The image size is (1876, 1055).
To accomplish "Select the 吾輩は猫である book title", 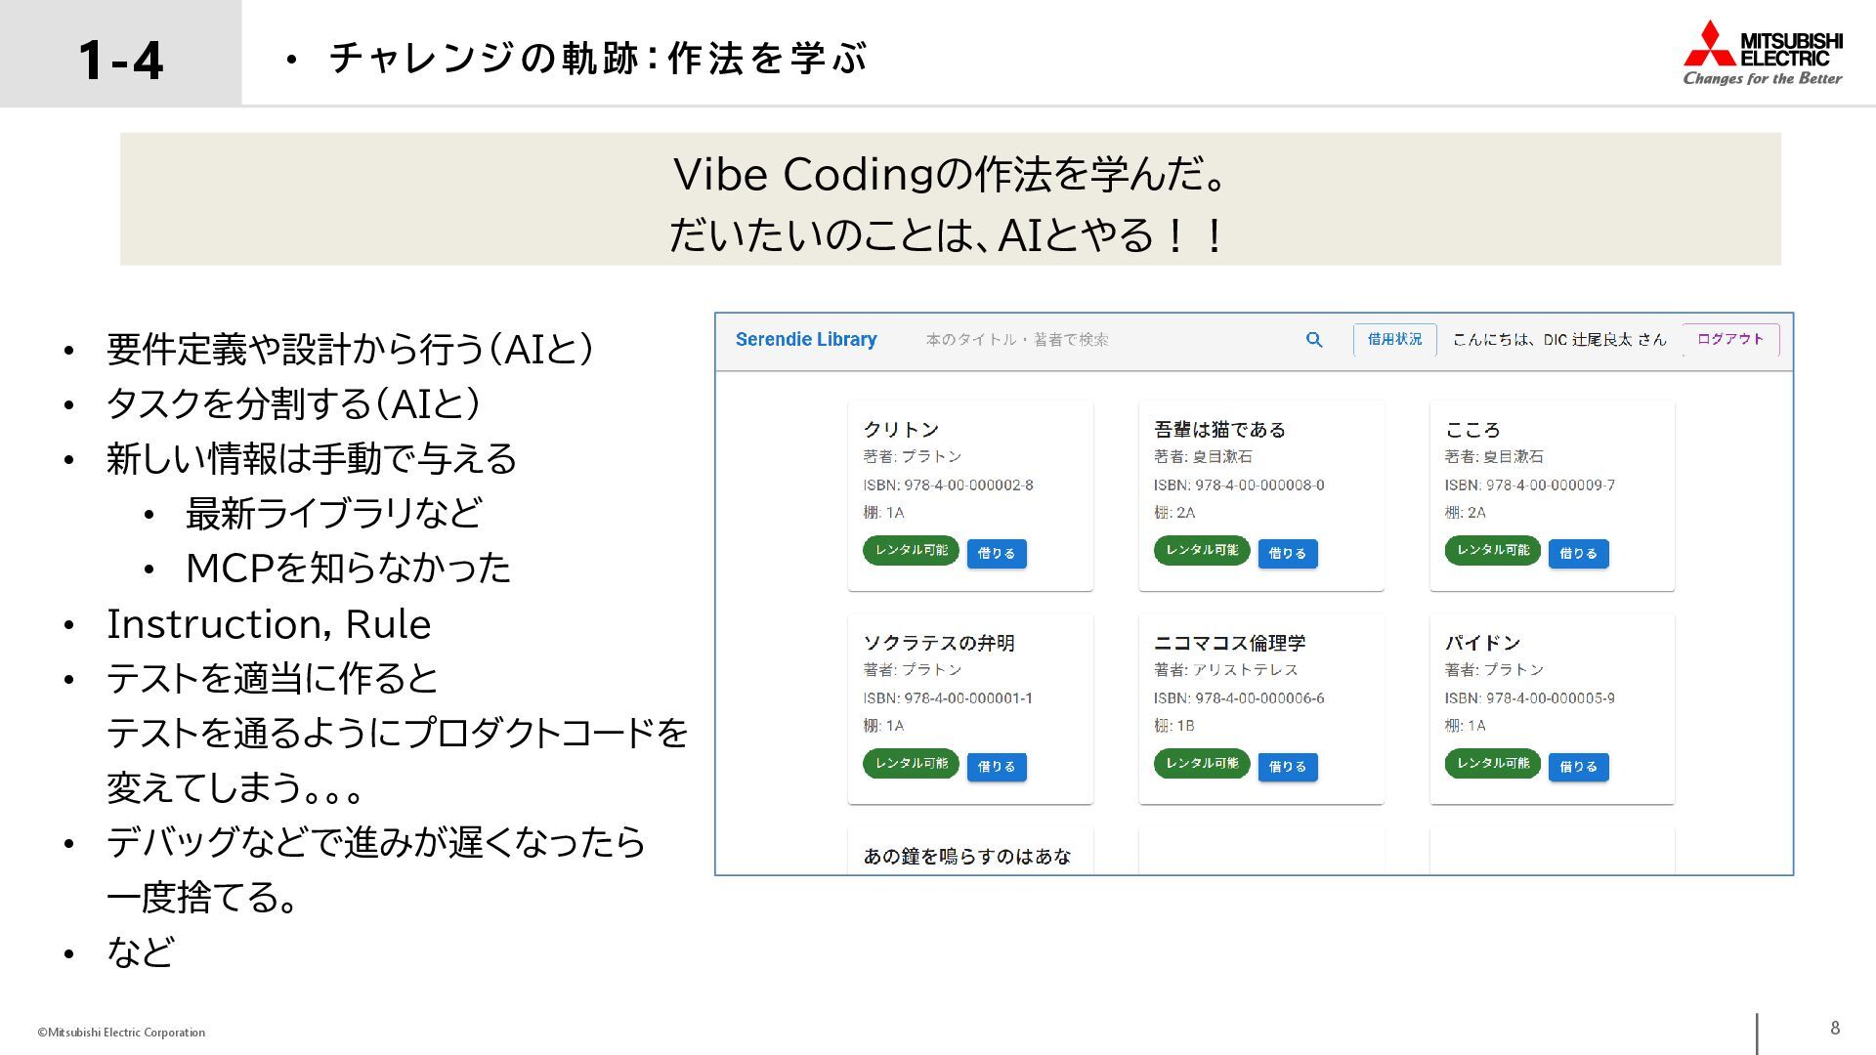I will click(1219, 429).
